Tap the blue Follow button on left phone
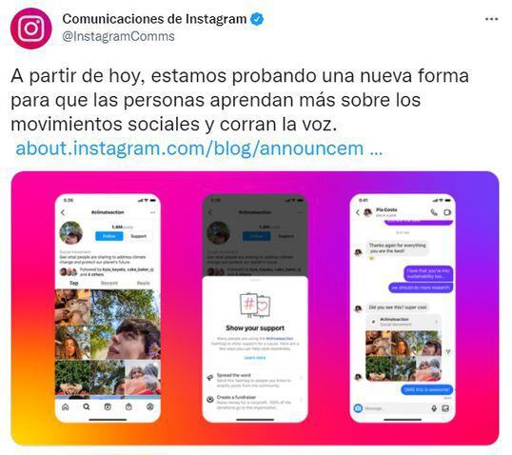Image resolution: width=512 pixels, height=455 pixels. pos(109,236)
